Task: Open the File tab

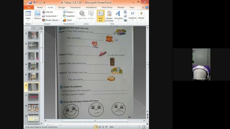Action: (x=29, y=7)
